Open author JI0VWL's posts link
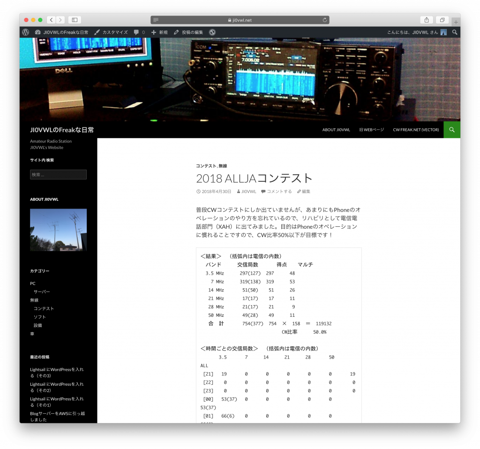Viewport: 480px width, 449px height. pos(248,192)
